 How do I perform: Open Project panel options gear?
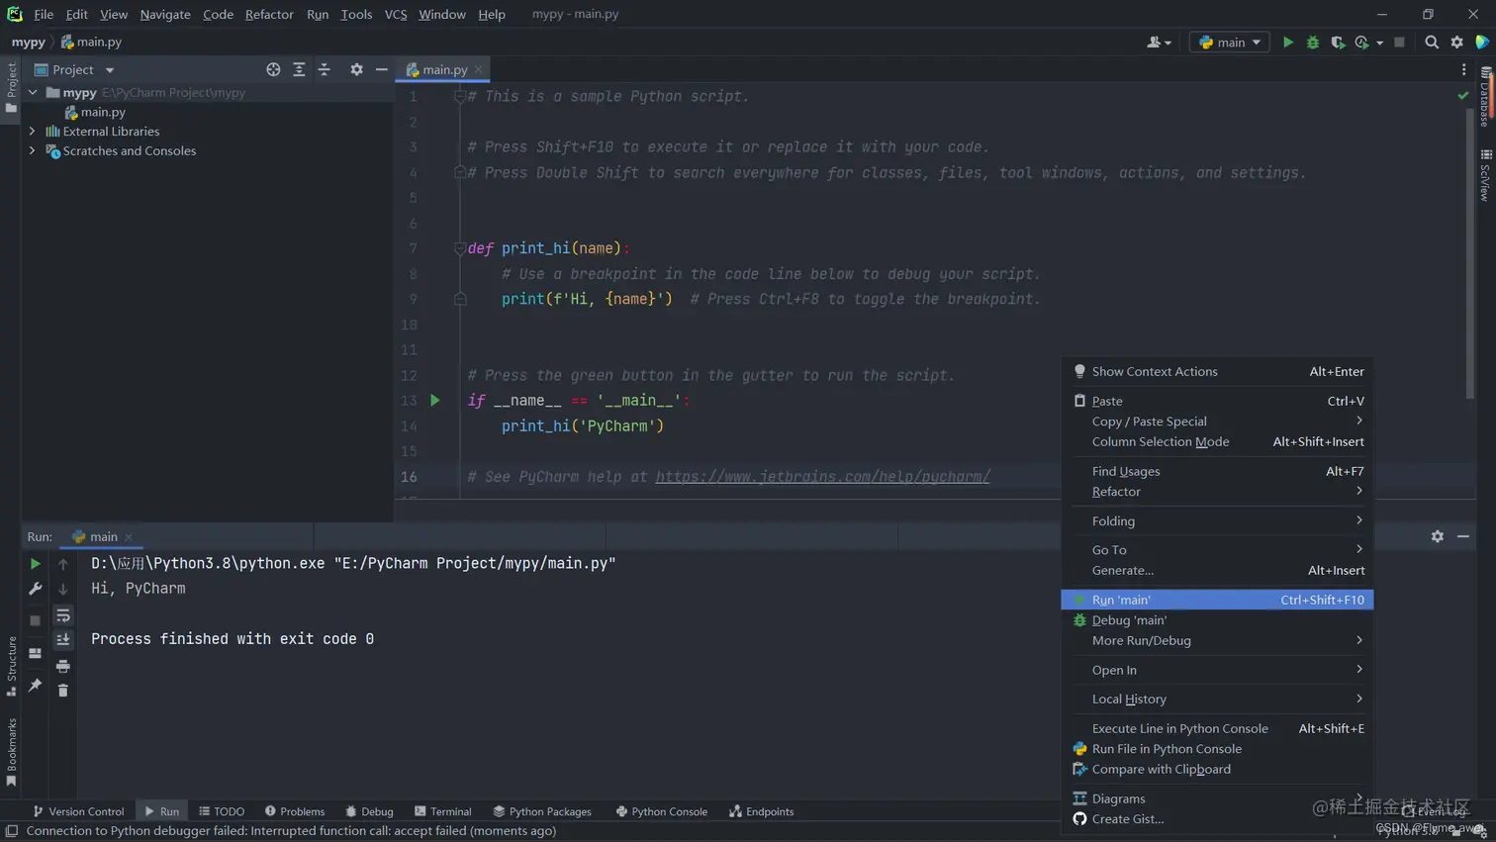(356, 69)
